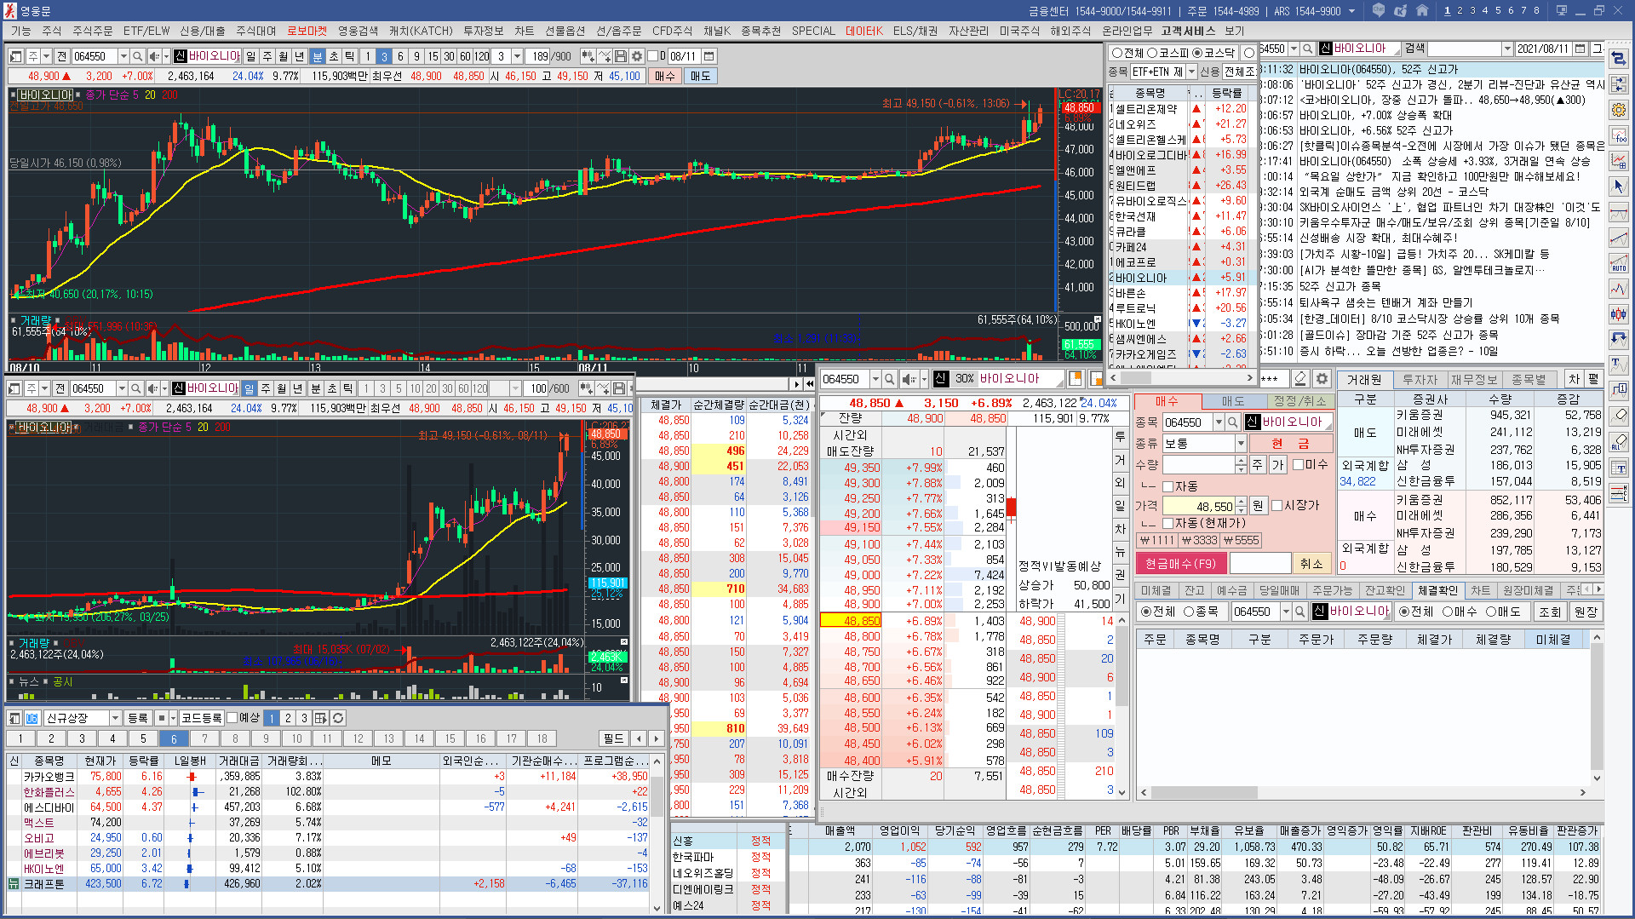This screenshot has height=919, width=1635.
Task: Click the candlestick tool icon in right sidebar
Action: (x=1619, y=313)
